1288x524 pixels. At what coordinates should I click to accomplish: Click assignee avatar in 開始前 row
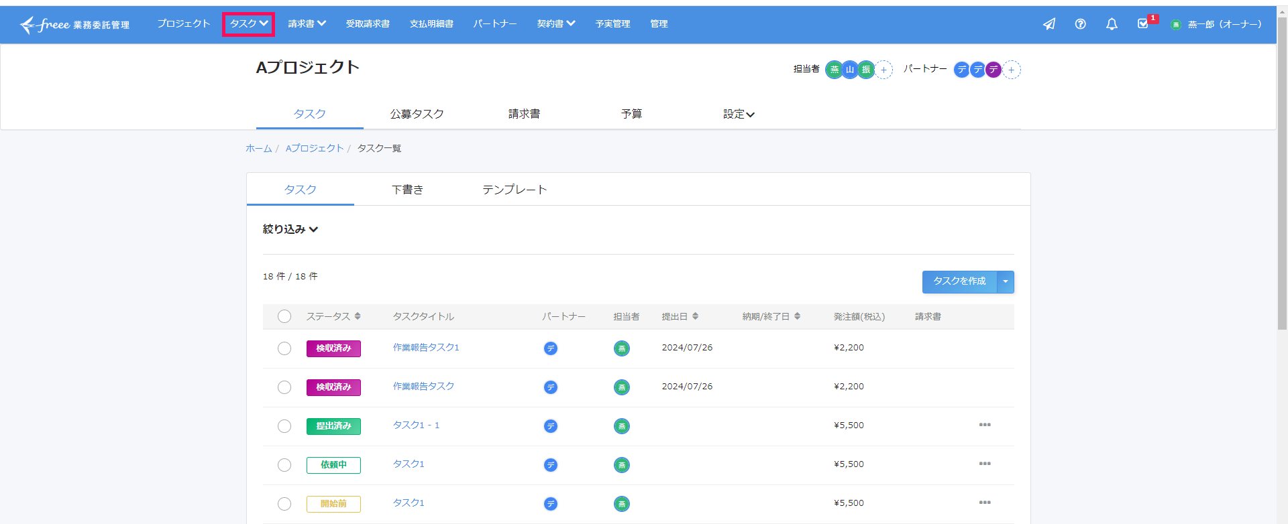pyautogui.click(x=622, y=504)
